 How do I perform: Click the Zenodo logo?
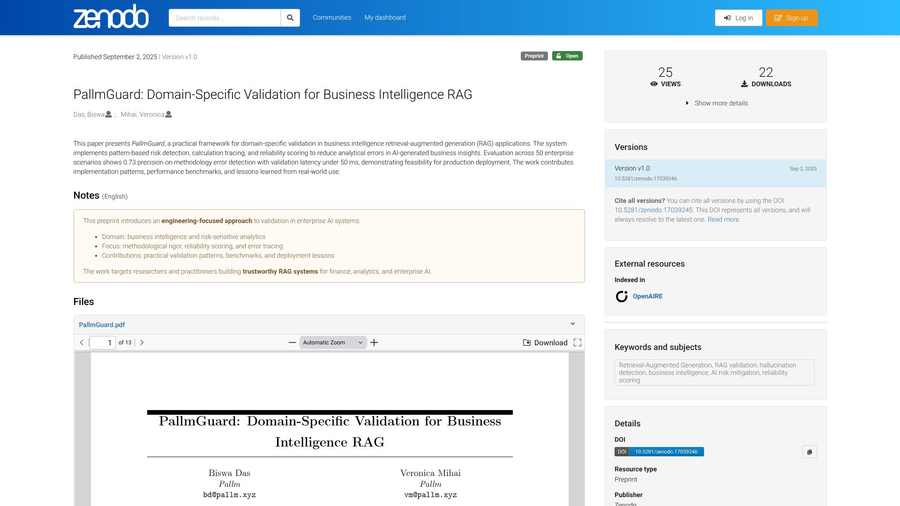(x=111, y=17)
